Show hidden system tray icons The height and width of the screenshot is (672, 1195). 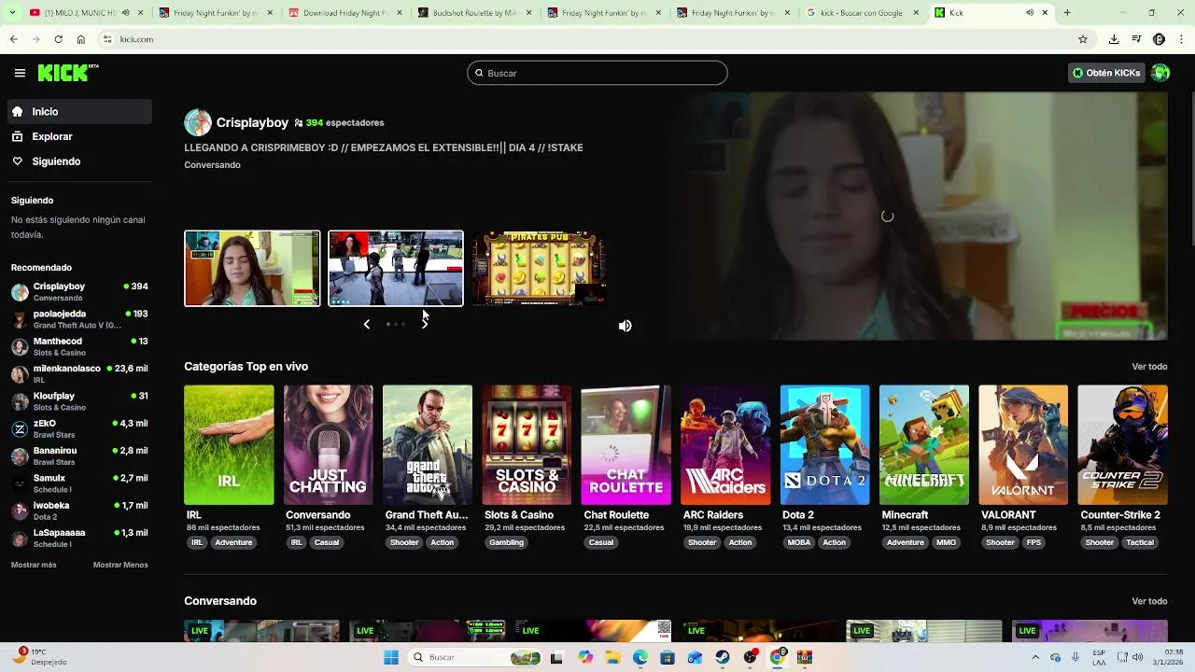coord(1035,657)
